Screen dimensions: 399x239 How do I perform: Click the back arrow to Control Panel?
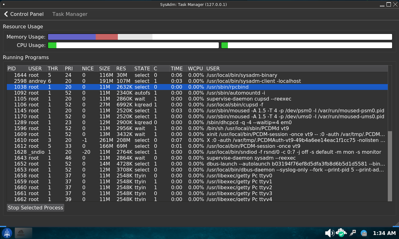click(x=6, y=14)
